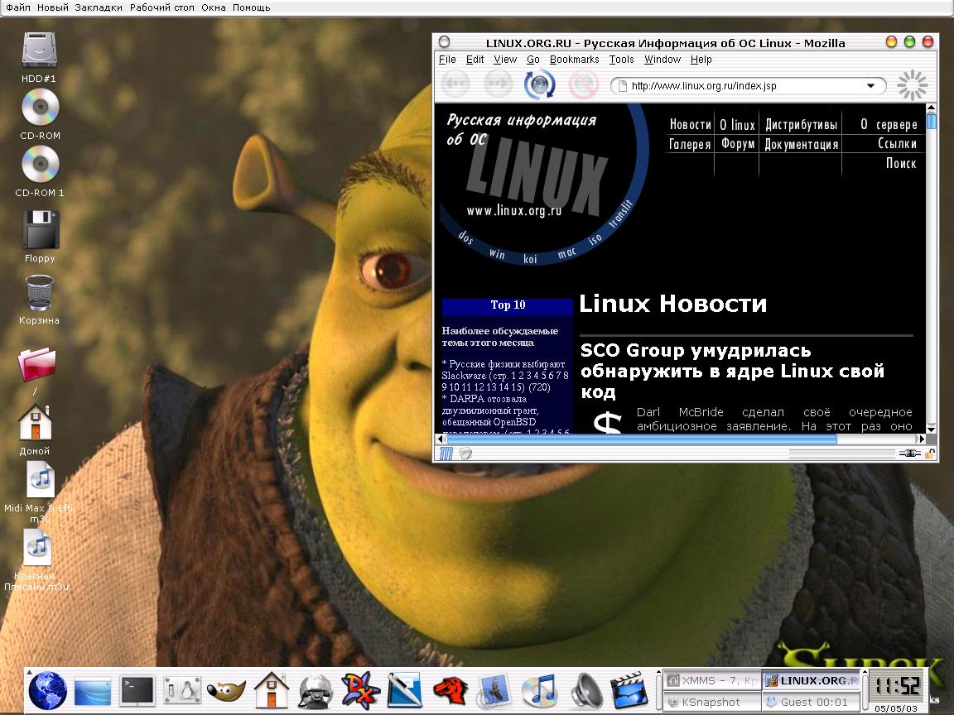Click the horizontal scrollbar thumb in Mozilla

pos(641,439)
